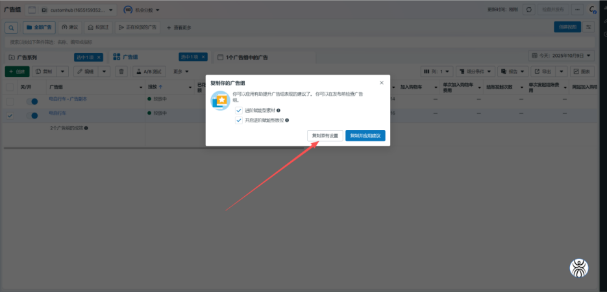Uncheck the 开启进阶赋能型版位 checkbox

(x=239, y=120)
